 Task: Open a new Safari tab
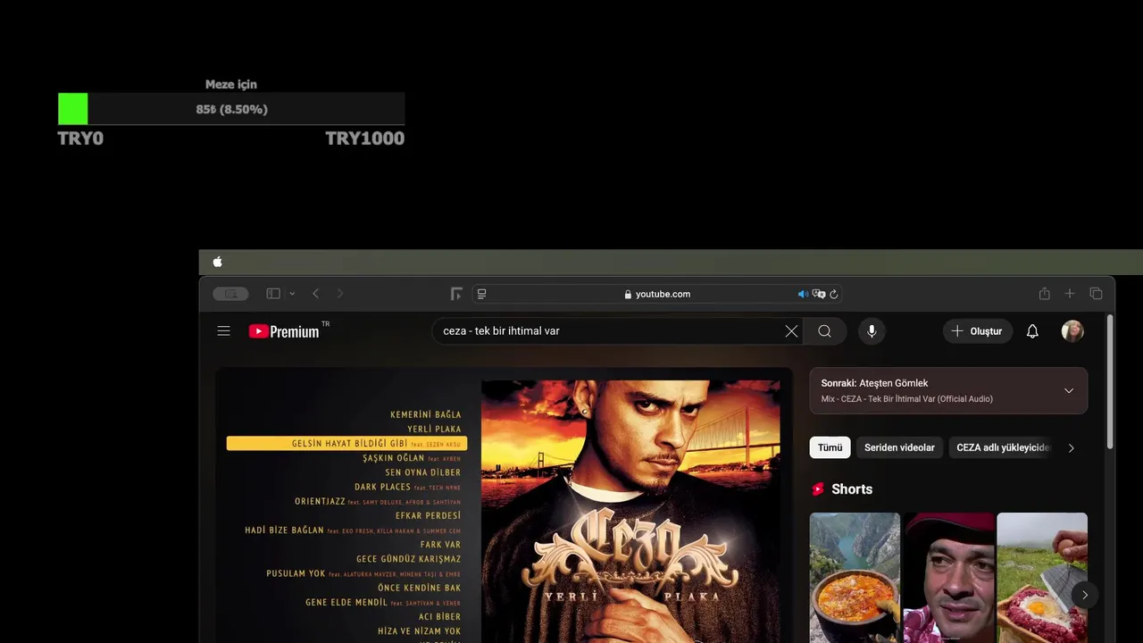pos(1070,294)
